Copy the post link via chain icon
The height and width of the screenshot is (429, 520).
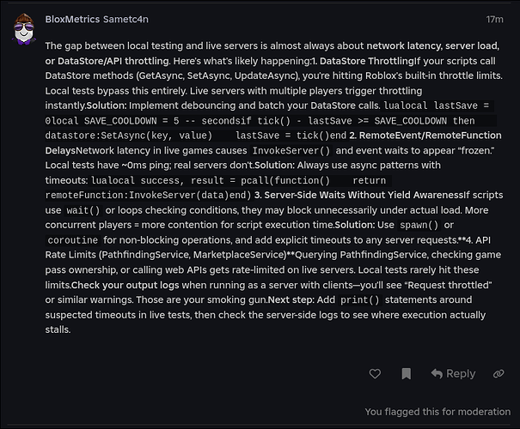click(x=499, y=374)
